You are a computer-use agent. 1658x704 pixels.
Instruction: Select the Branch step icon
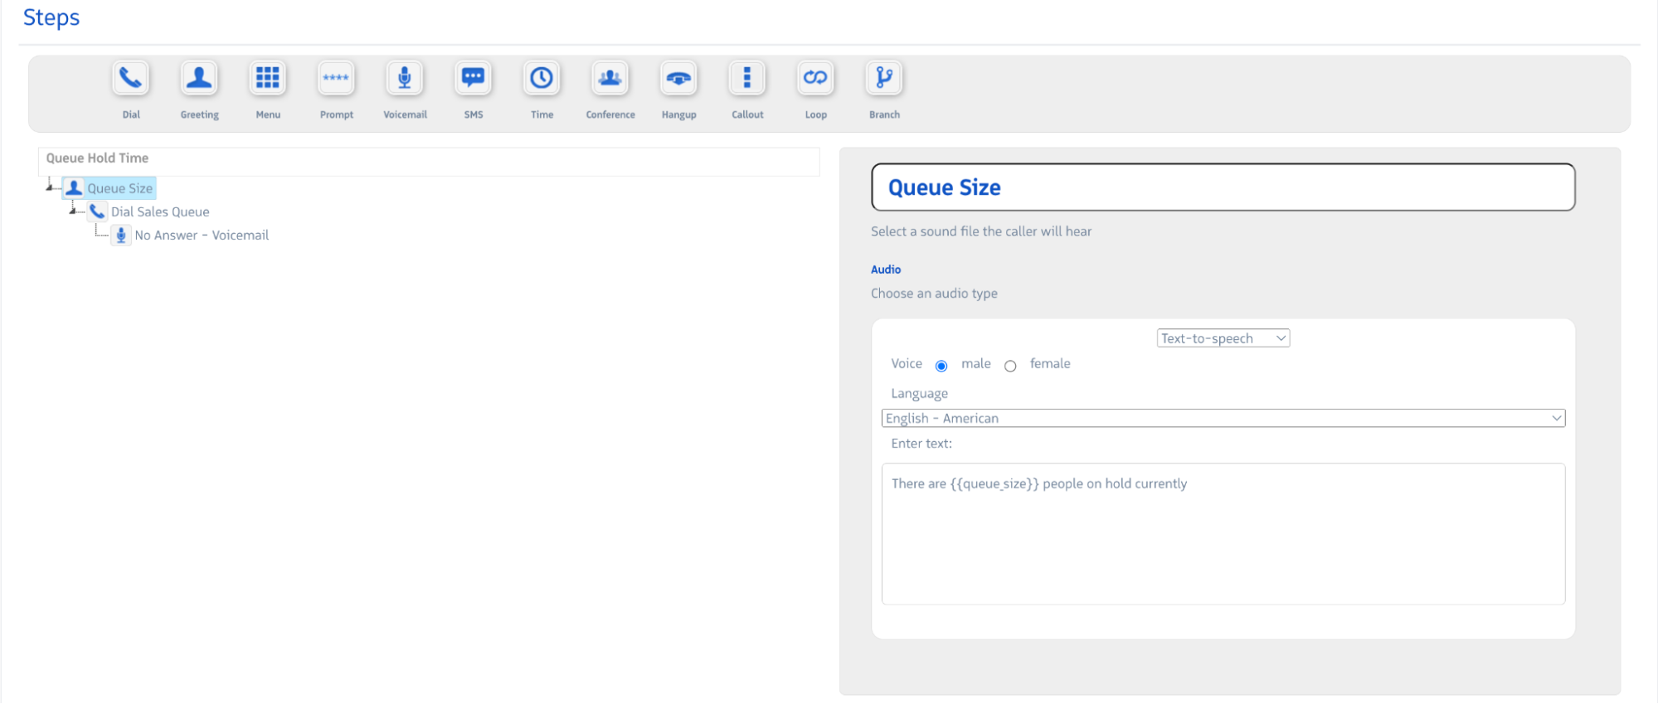pyautogui.click(x=884, y=79)
